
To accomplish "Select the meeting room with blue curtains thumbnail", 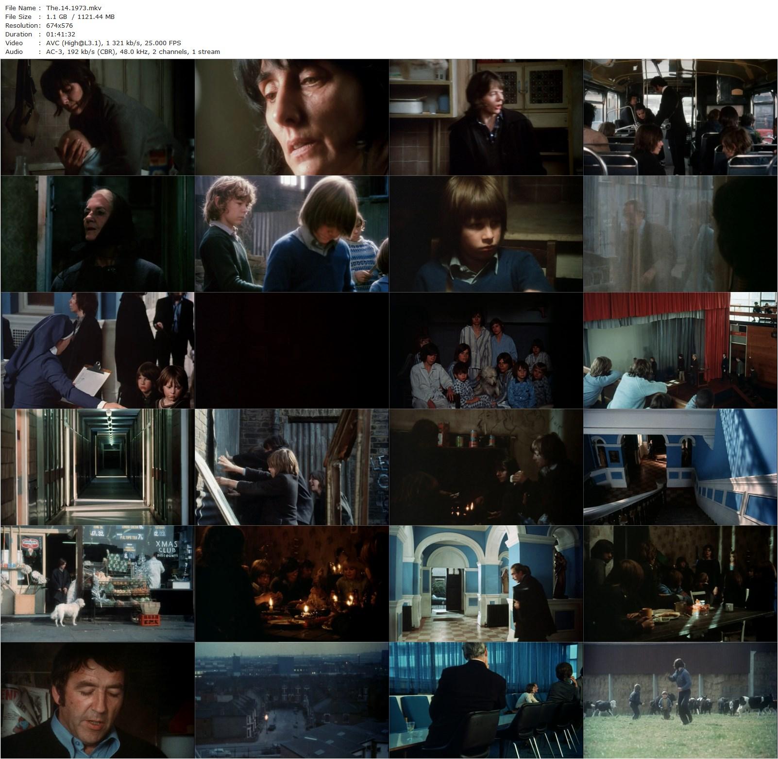I will click(486, 700).
